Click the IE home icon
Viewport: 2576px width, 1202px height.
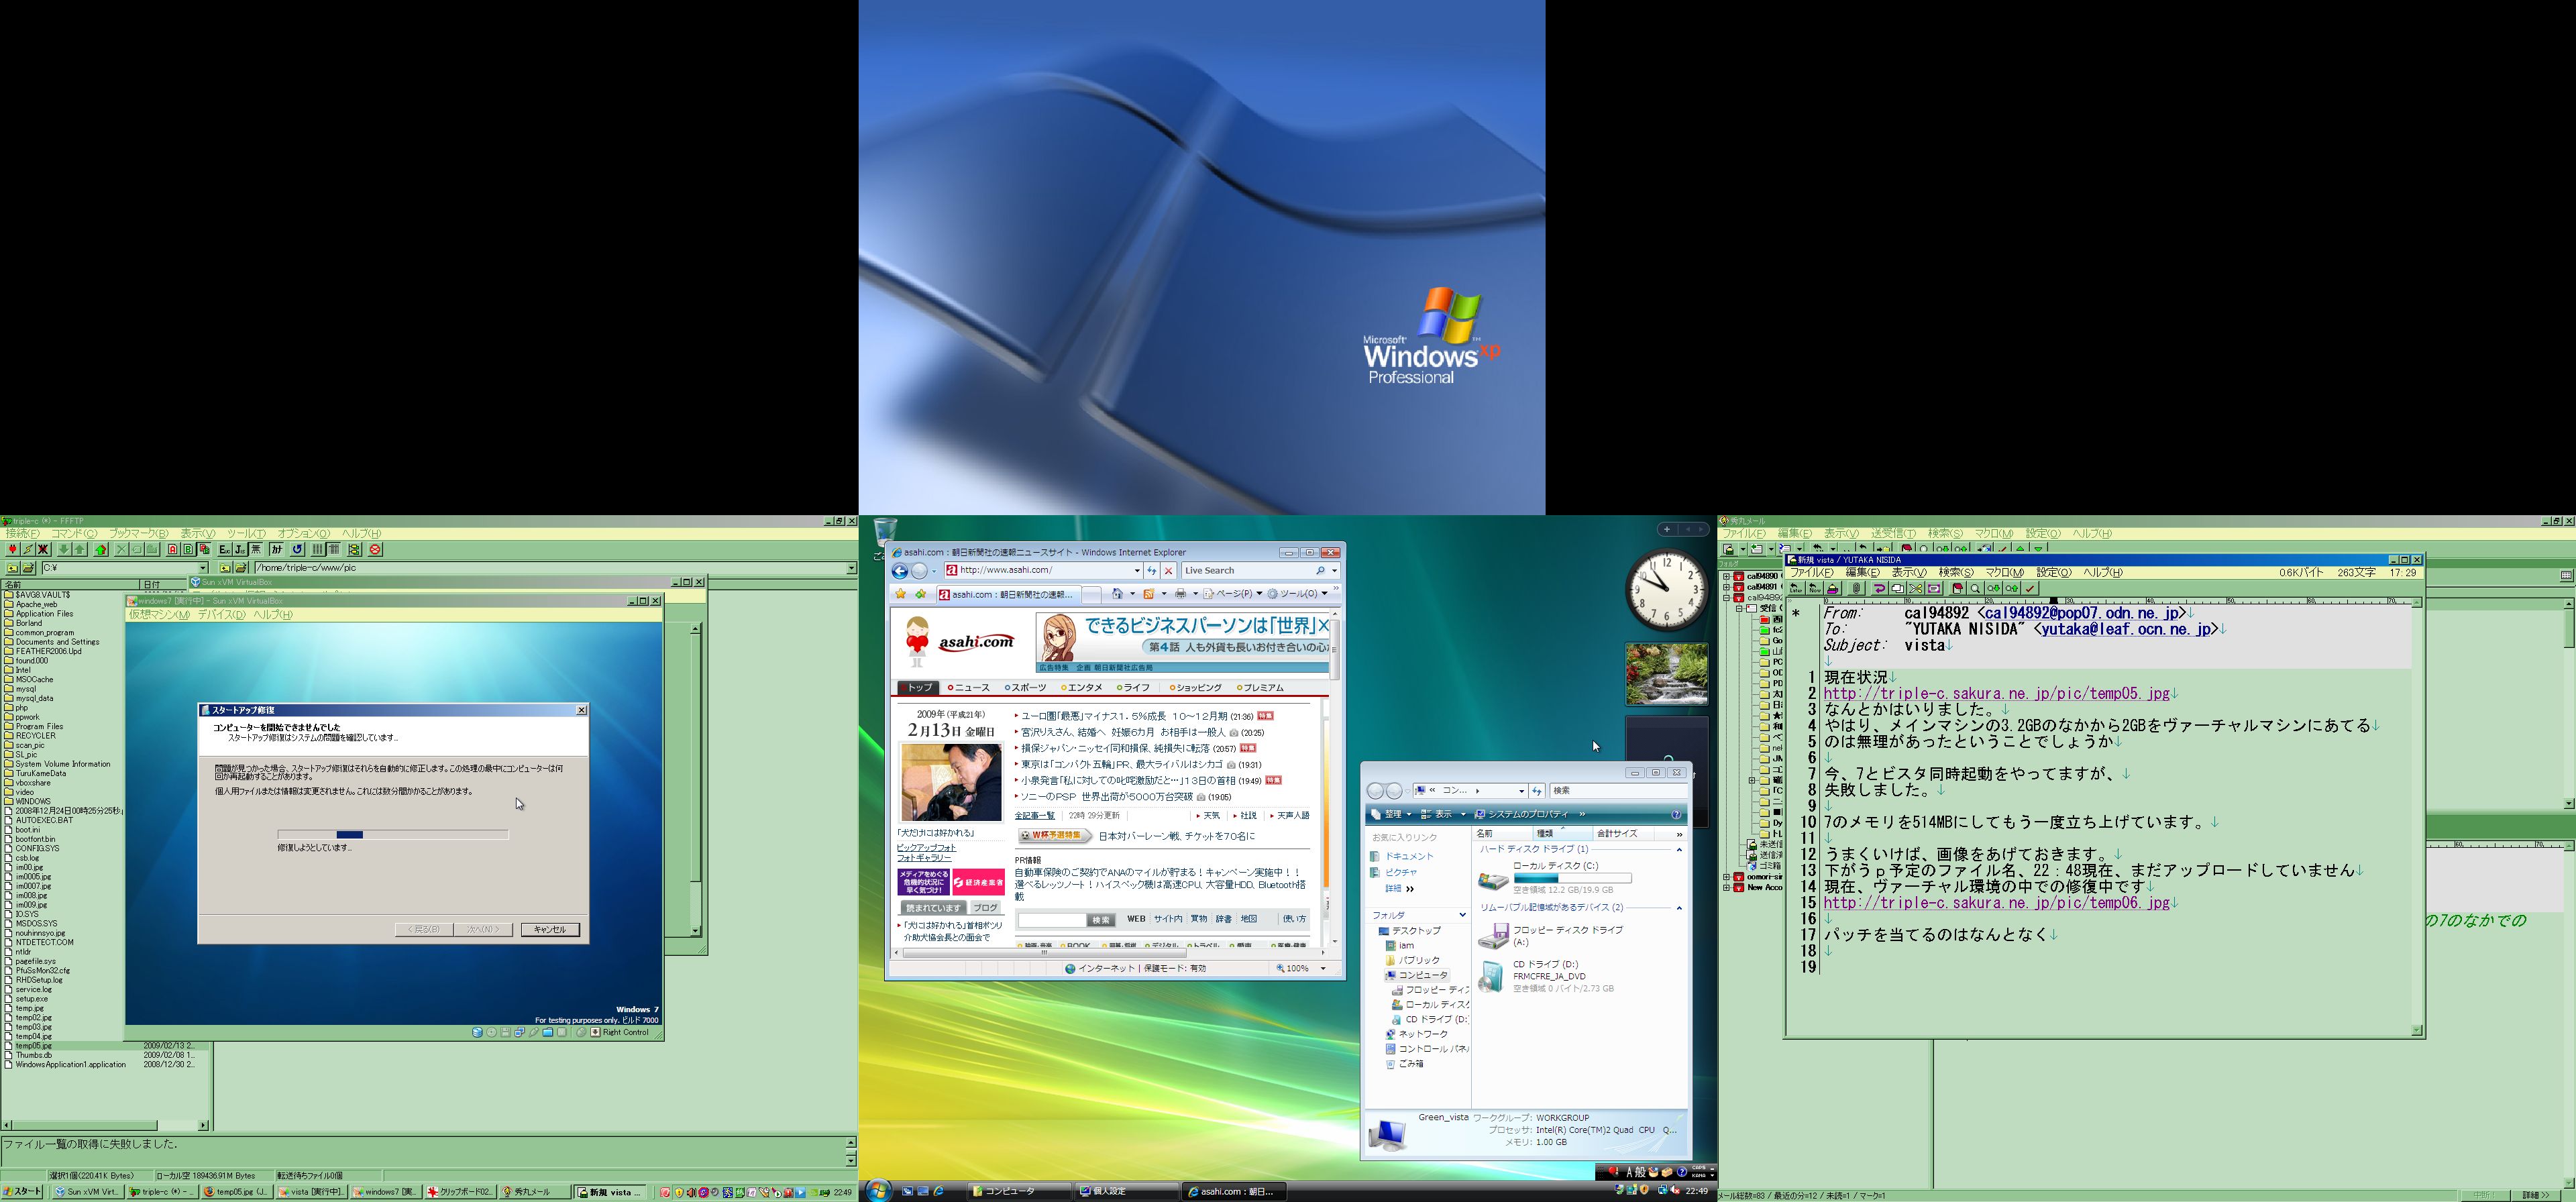pyautogui.click(x=1118, y=594)
